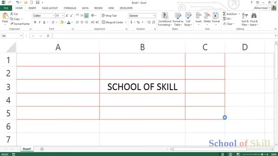Image resolution: width=278 pixels, height=156 pixels.
Task: Click the Insert Function fx button
Action: (x=48, y=36)
